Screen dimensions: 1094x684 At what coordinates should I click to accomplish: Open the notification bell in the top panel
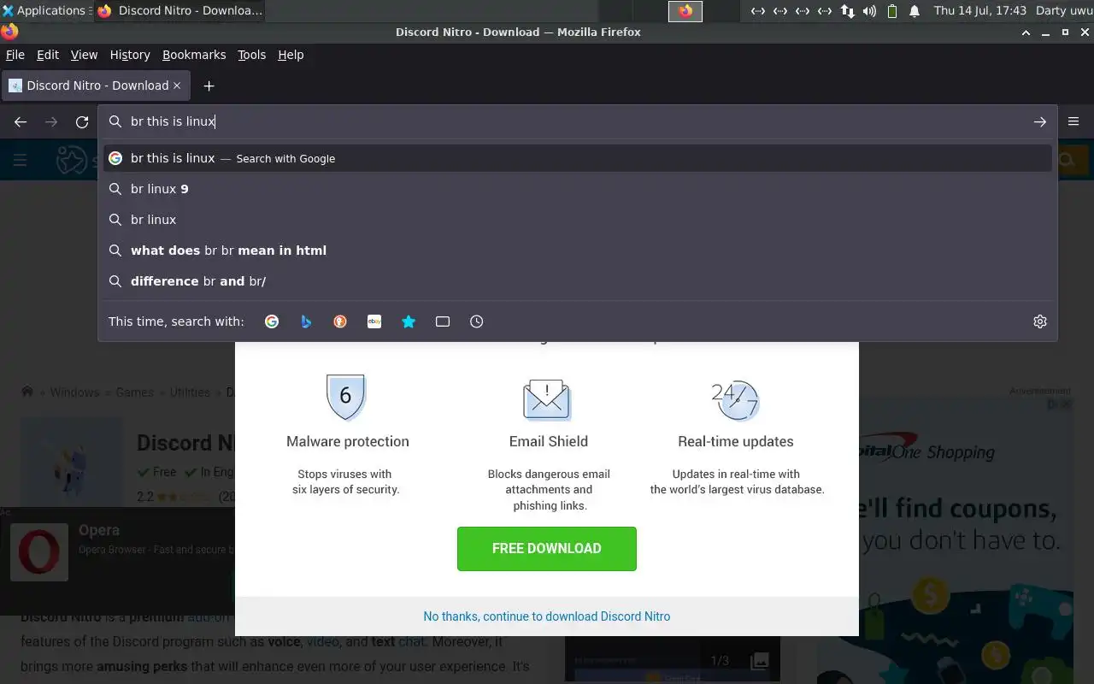tap(915, 11)
